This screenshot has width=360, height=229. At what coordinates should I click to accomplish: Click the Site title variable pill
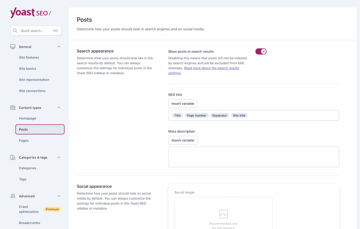[x=239, y=115]
